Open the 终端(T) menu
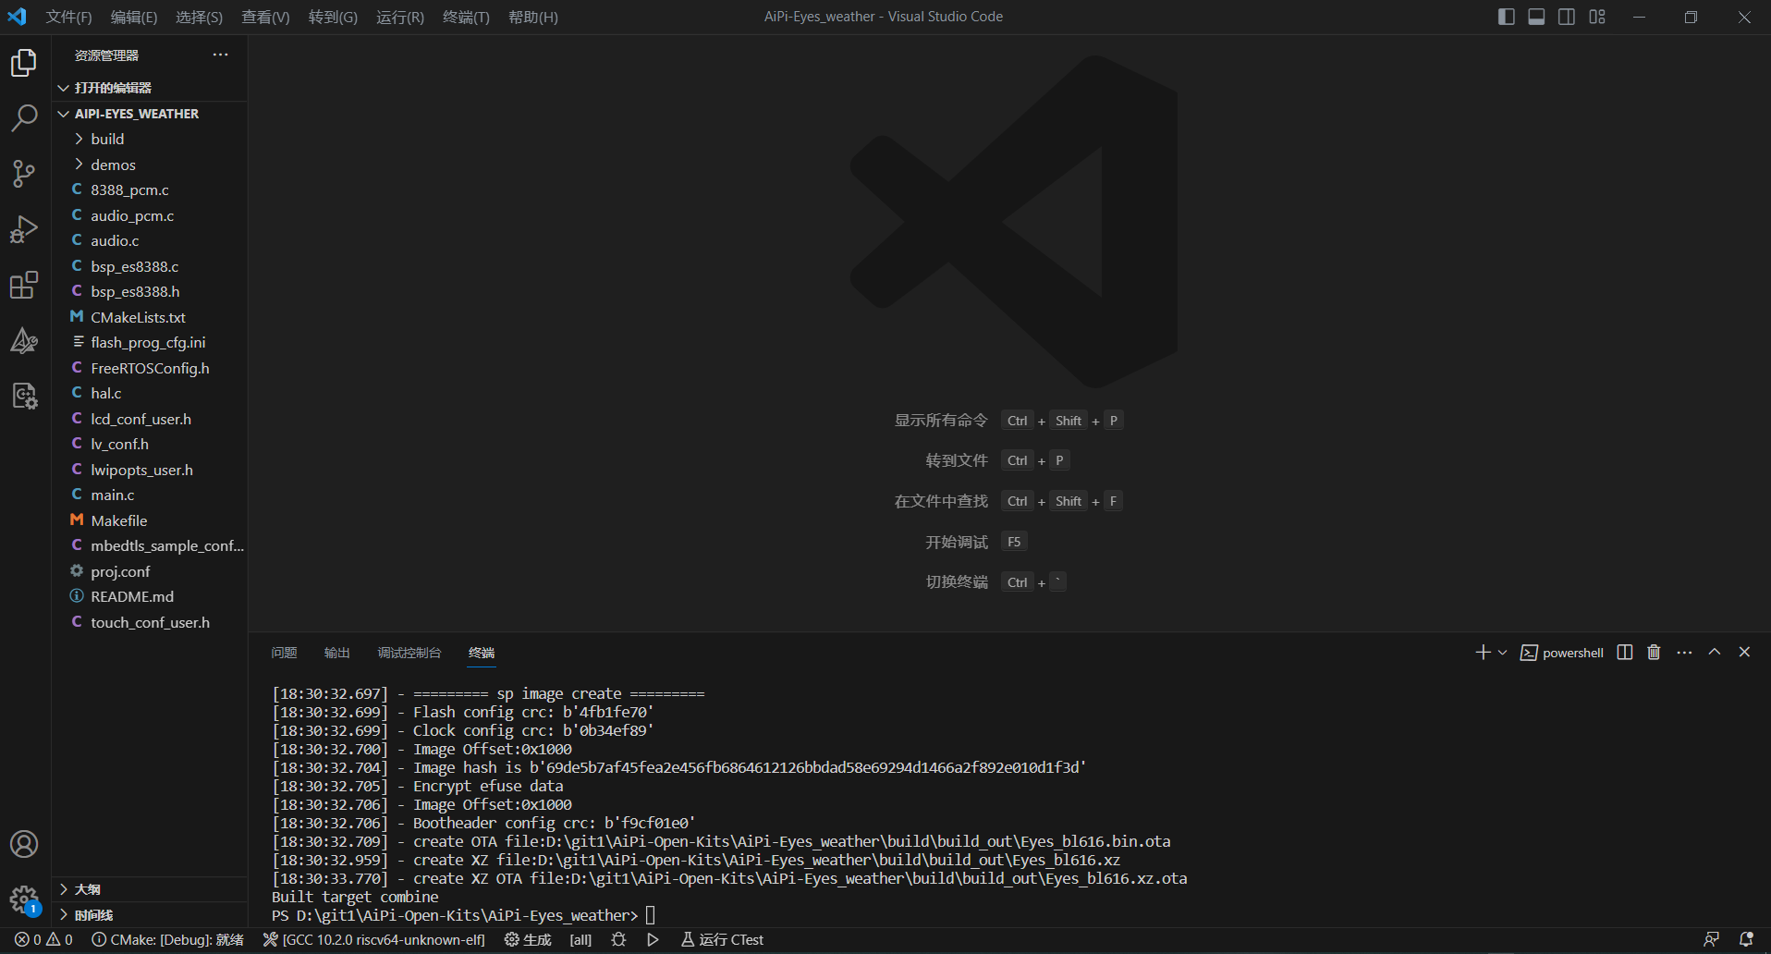The height and width of the screenshot is (954, 1771). pos(466,17)
